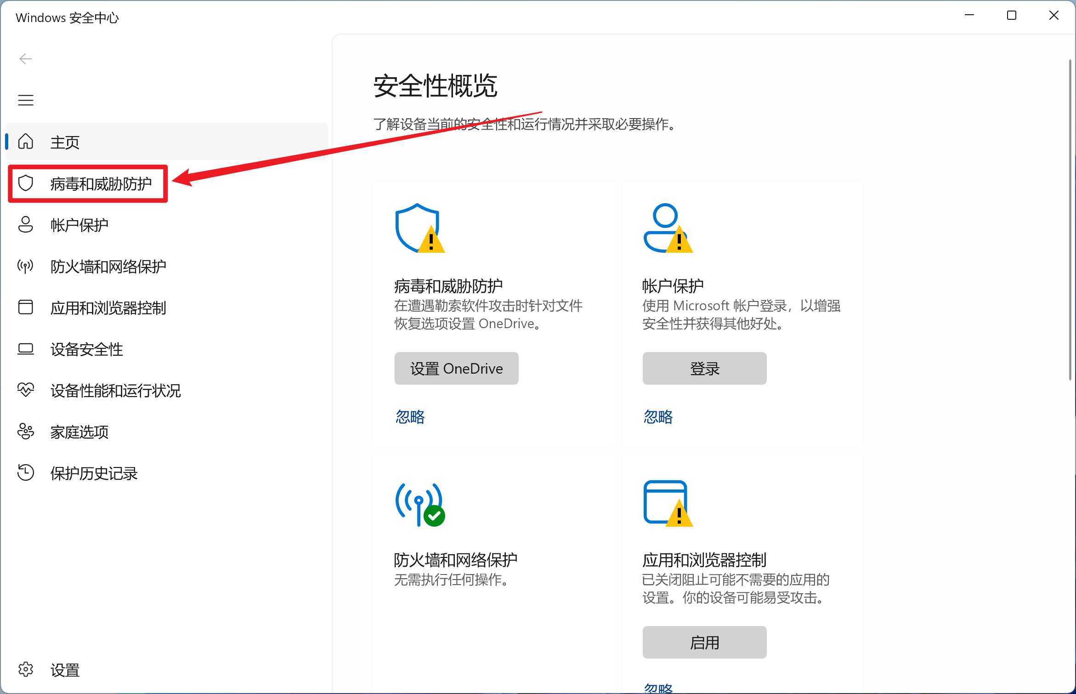Click the 启用 button

pos(704,642)
